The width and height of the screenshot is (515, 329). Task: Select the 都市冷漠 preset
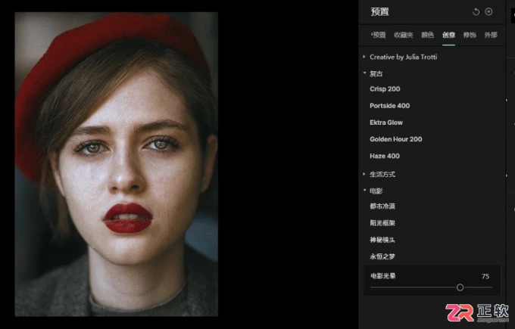(382, 206)
